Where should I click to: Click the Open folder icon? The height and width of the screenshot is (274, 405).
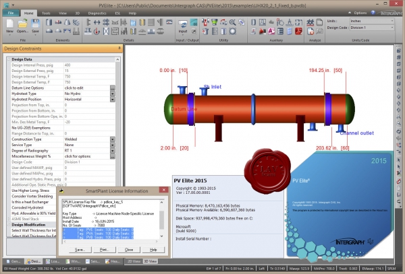(x=22, y=24)
